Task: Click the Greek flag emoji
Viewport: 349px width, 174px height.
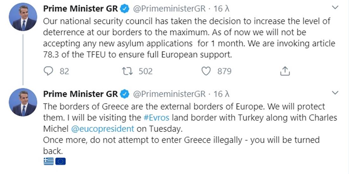Action: click(49, 162)
